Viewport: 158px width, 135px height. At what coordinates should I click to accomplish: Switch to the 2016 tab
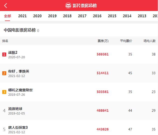[97, 16]
